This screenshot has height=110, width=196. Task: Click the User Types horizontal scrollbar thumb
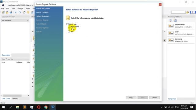pyautogui.click(x=12, y=96)
